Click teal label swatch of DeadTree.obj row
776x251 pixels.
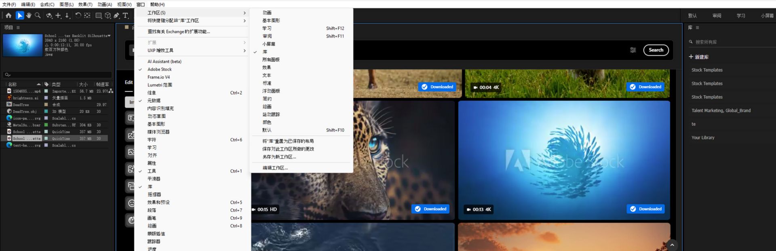point(46,111)
